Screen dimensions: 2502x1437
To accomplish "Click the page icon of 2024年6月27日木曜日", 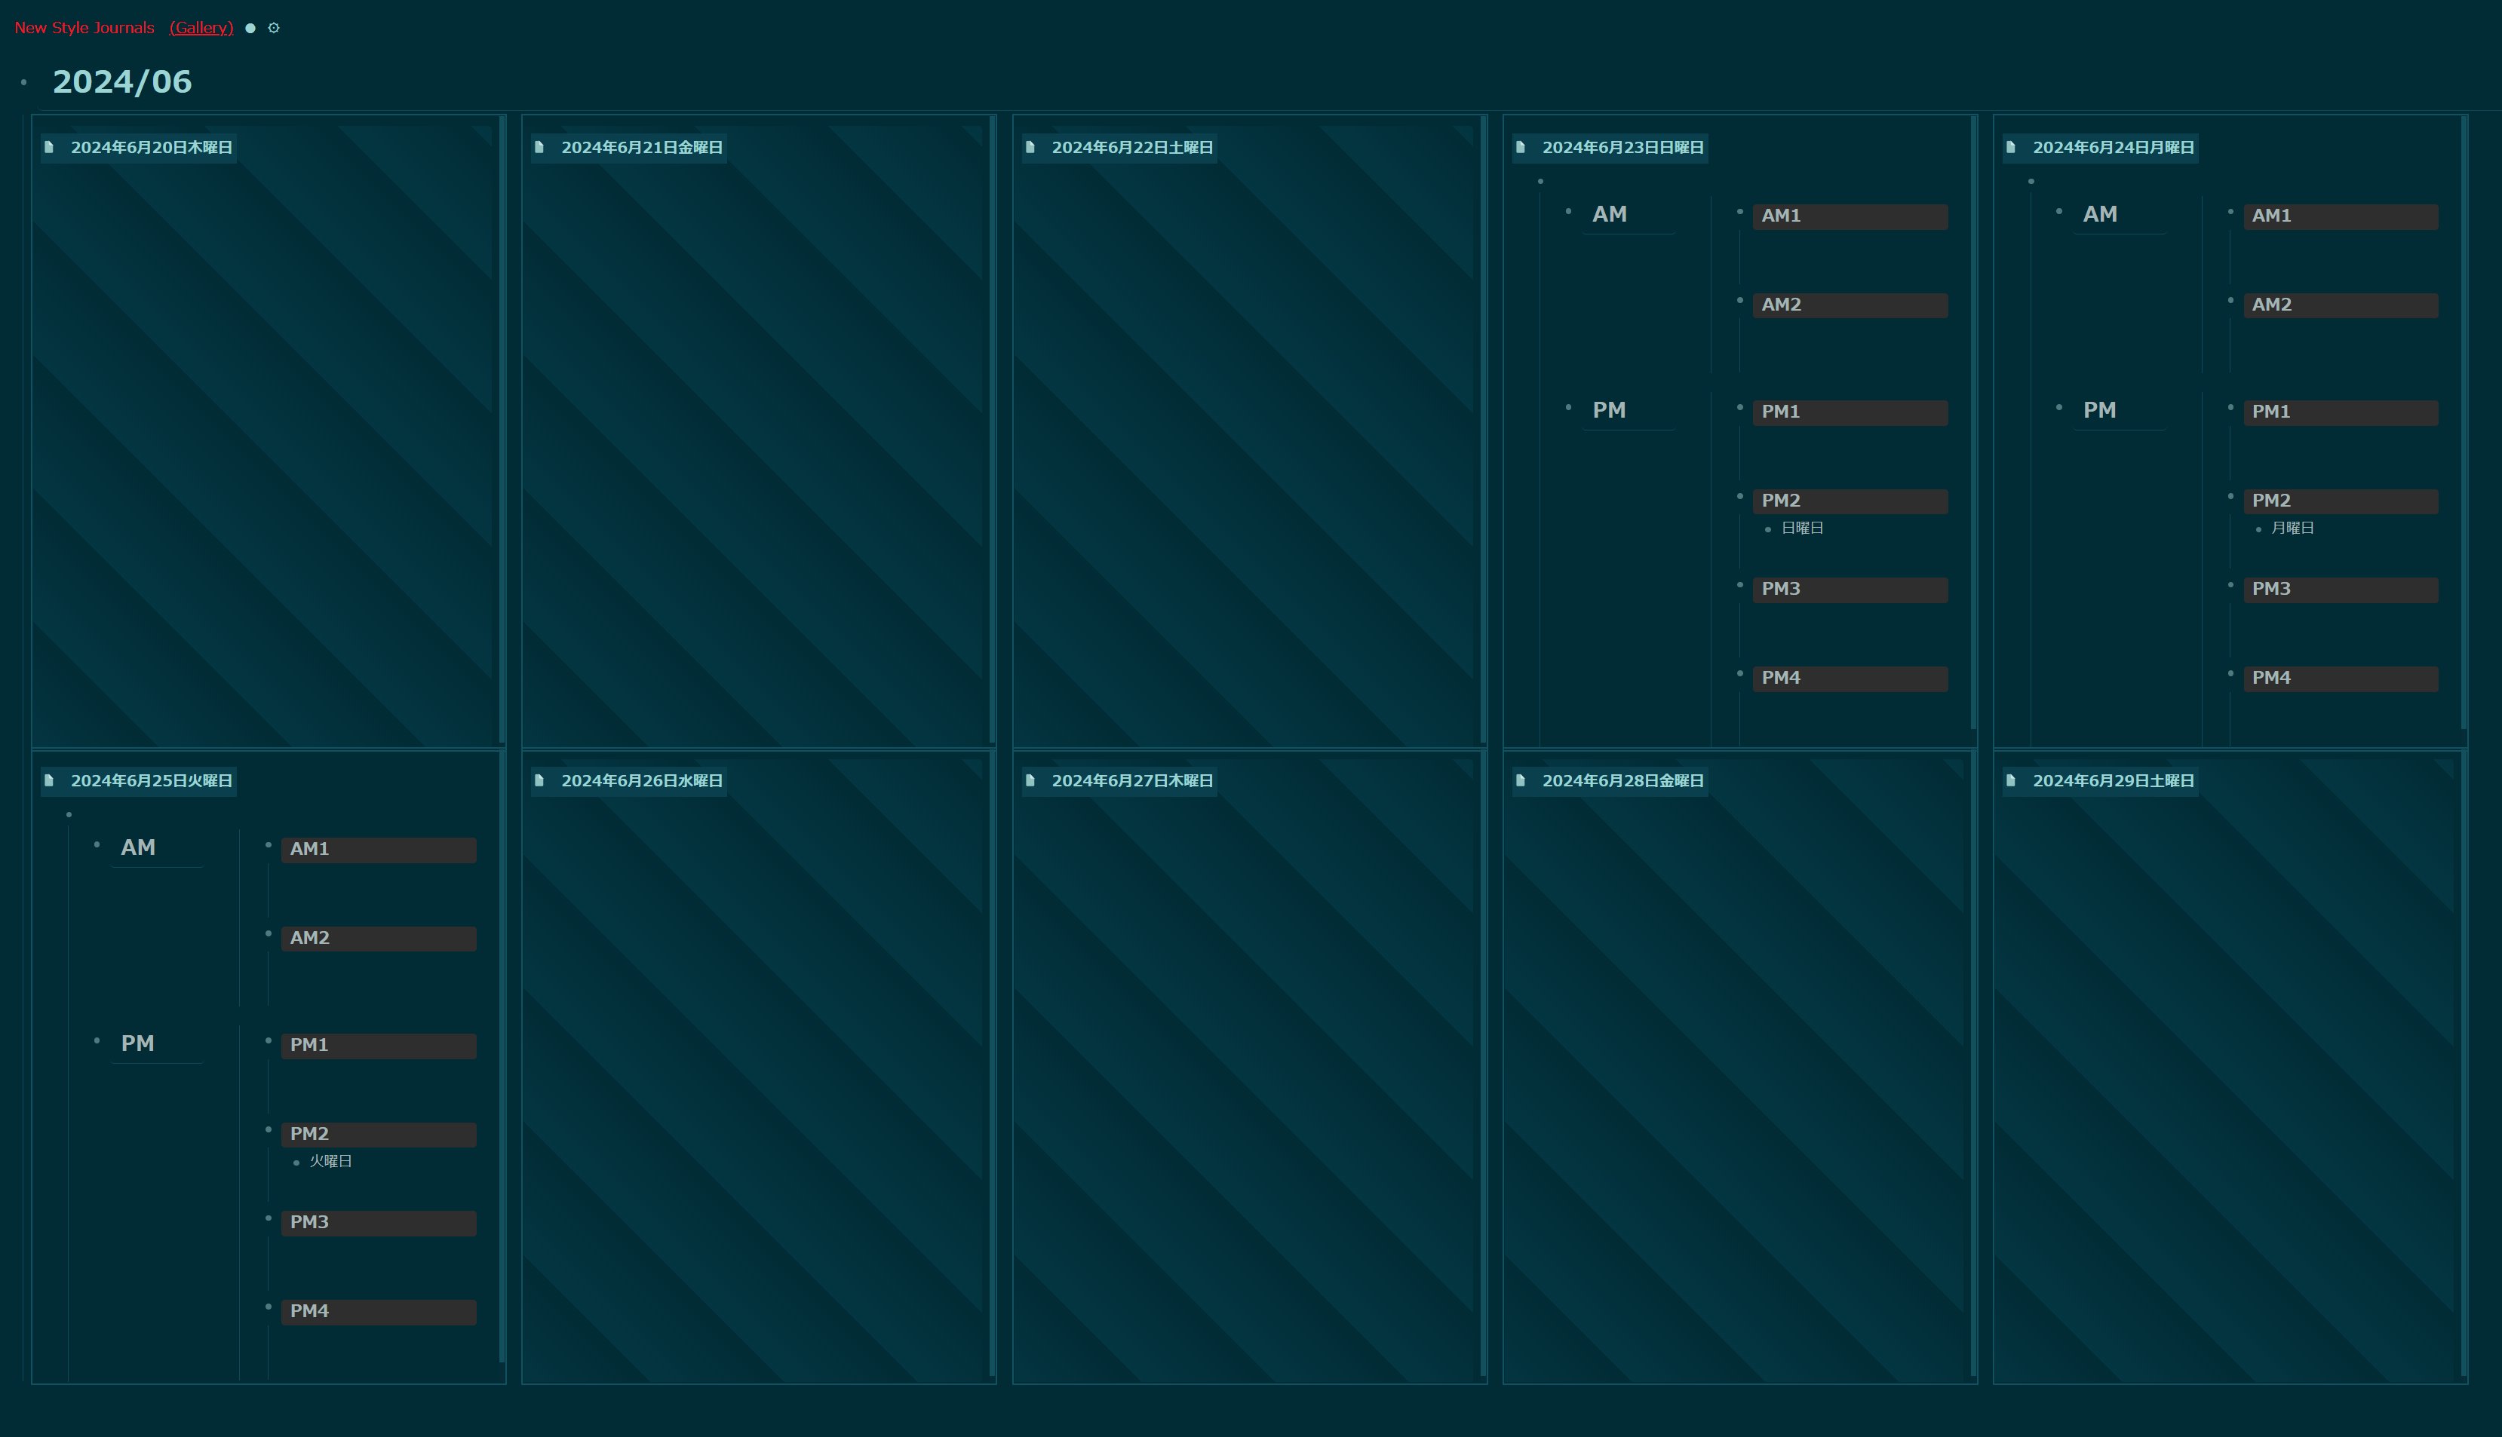I will tap(1030, 780).
